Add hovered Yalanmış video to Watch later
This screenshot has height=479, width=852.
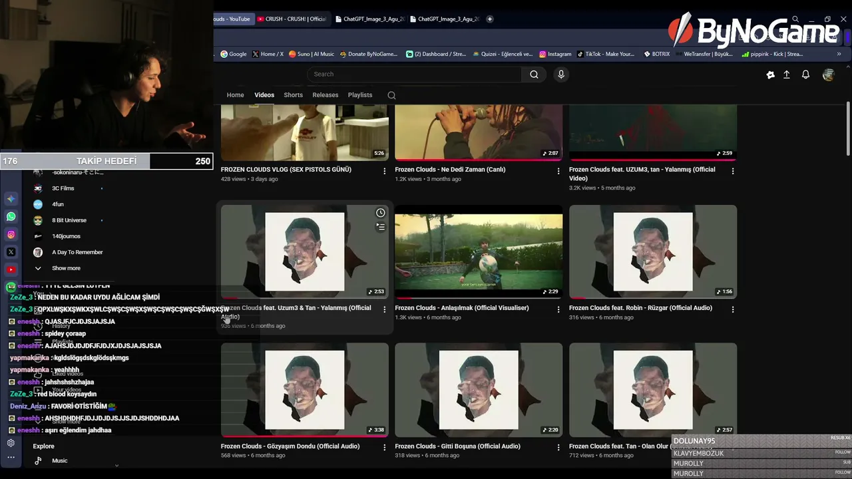pos(380,213)
